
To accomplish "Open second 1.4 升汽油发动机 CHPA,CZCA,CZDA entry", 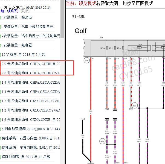I will (x=31, y=92).
